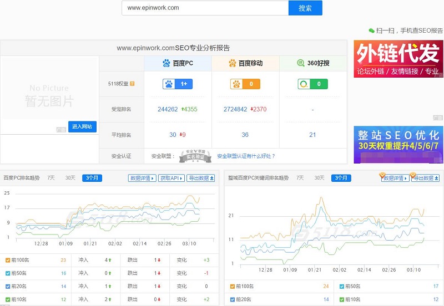
Task: Click the WeChat scan icon near 扫一扫
Action: click(x=371, y=30)
